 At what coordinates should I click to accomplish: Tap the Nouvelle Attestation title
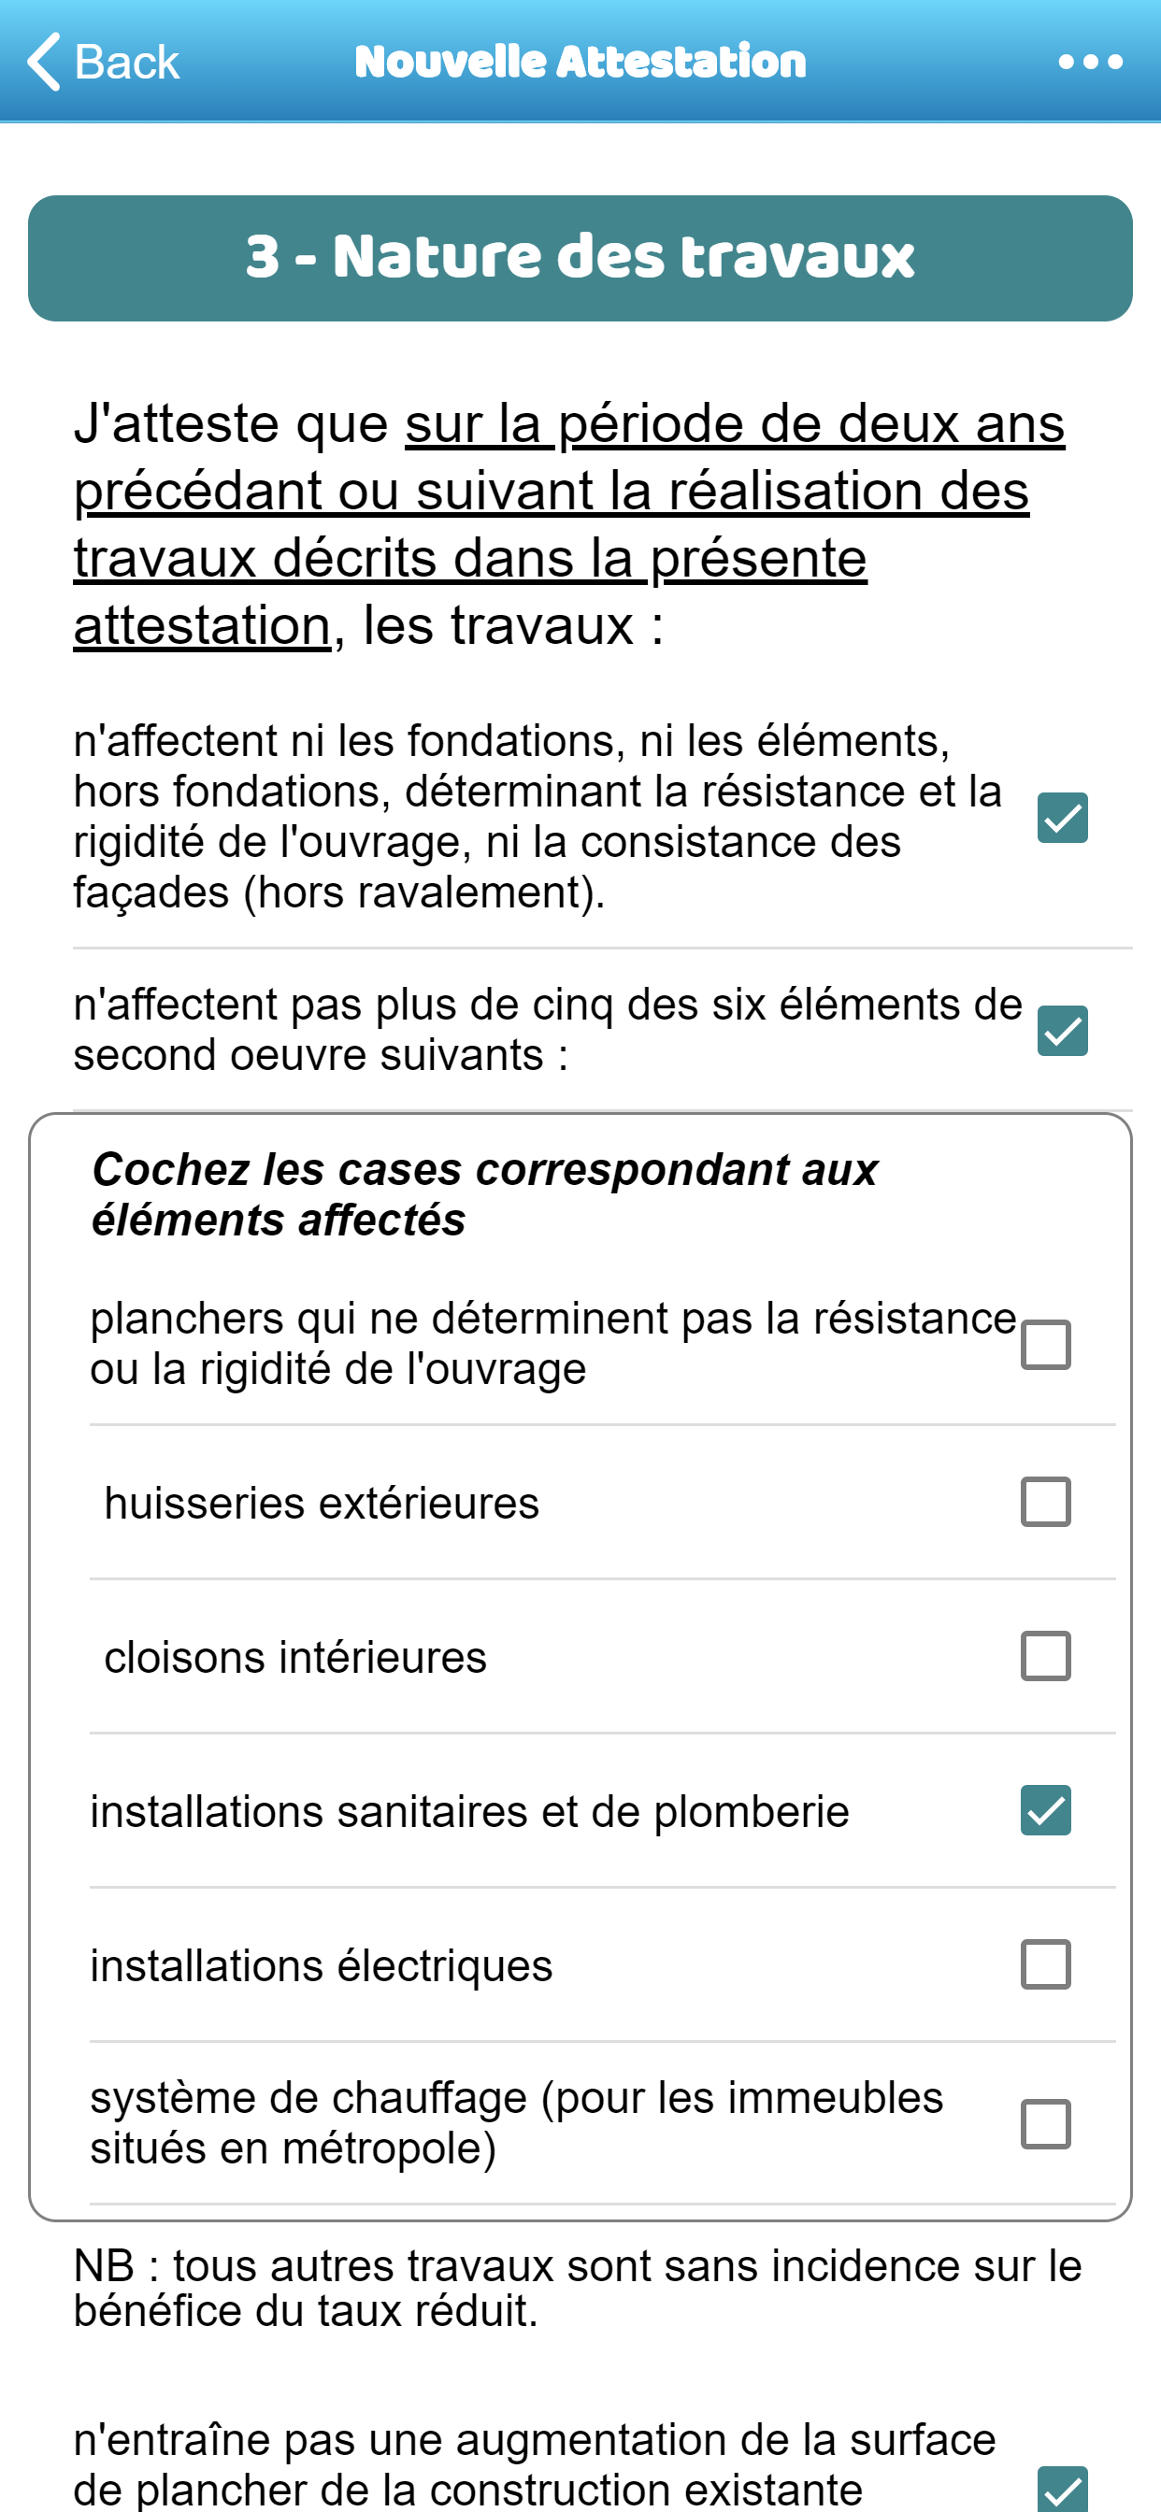pyautogui.click(x=580, y=62)
